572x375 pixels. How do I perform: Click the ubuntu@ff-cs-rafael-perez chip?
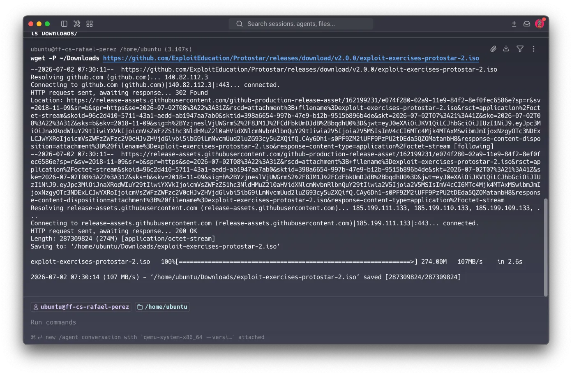pyautogui.click(x=81, y=307)
